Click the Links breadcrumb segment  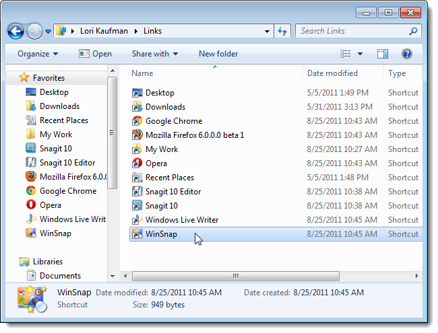152,31
